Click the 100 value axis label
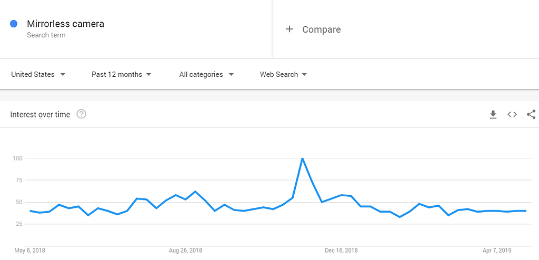Screen dimensions: 539x260 [x=18, y=158]
